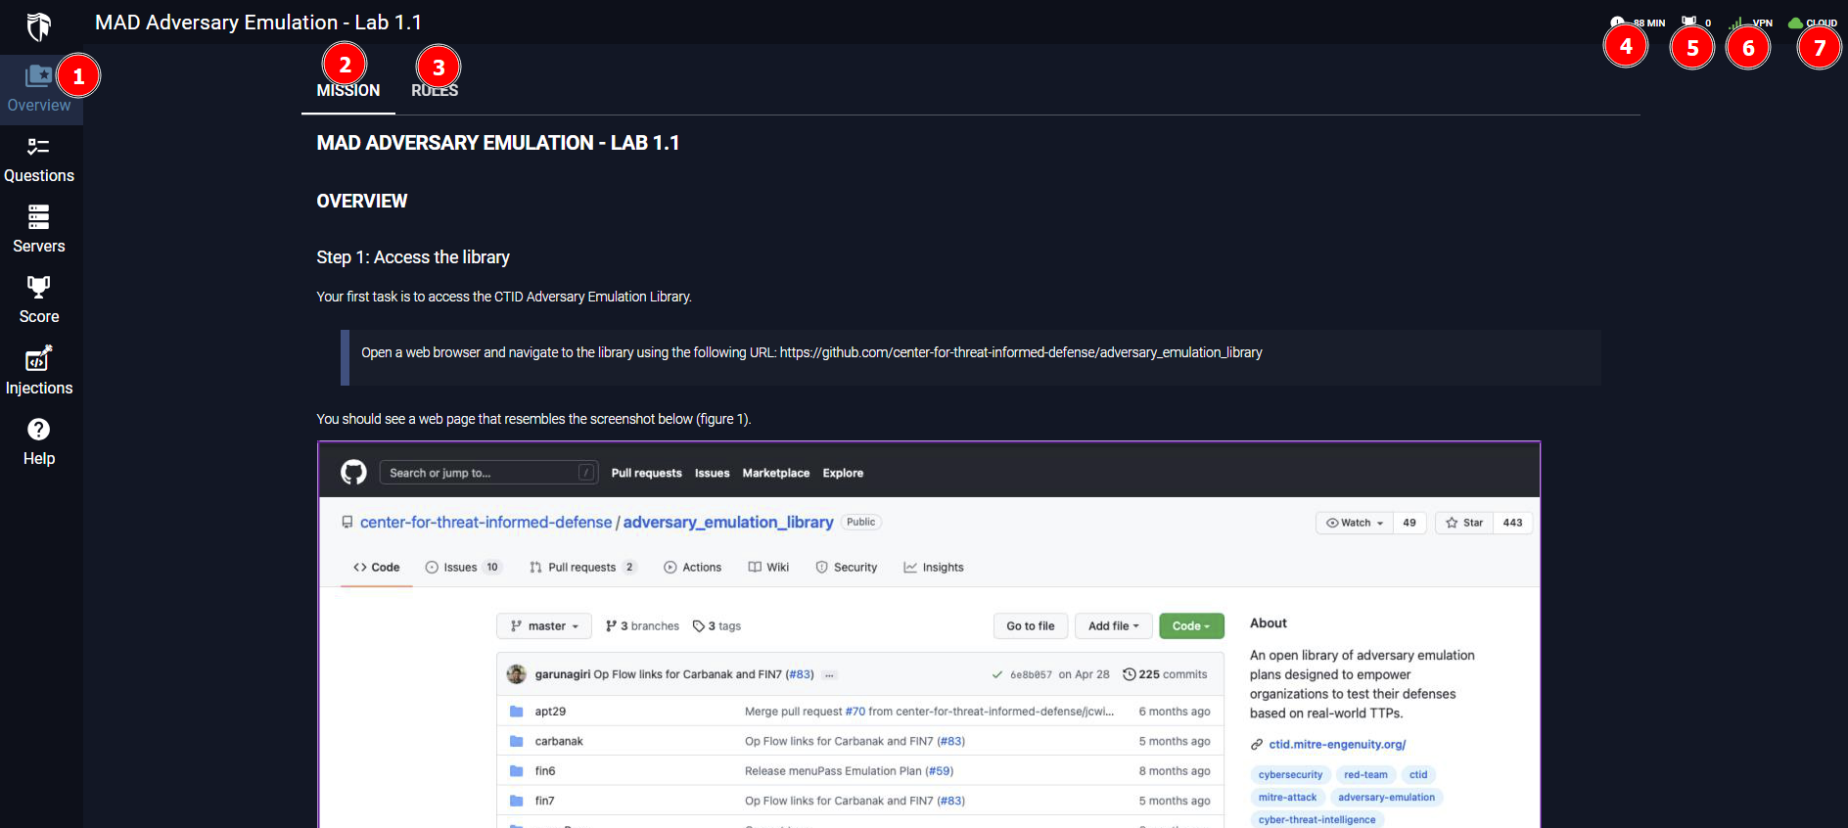Click the remaining time timer indicator
Image resolution: width=1848 pixels, height=828 pixels.
1618,23
